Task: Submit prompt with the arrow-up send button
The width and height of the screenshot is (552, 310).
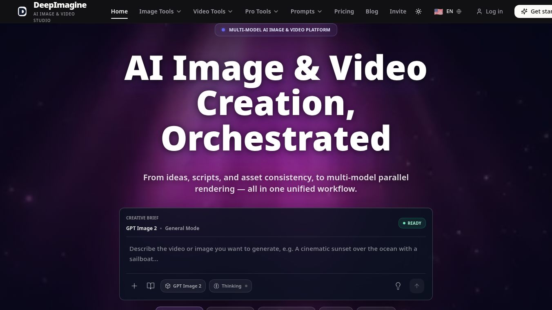Action: (x=417, y=286)
